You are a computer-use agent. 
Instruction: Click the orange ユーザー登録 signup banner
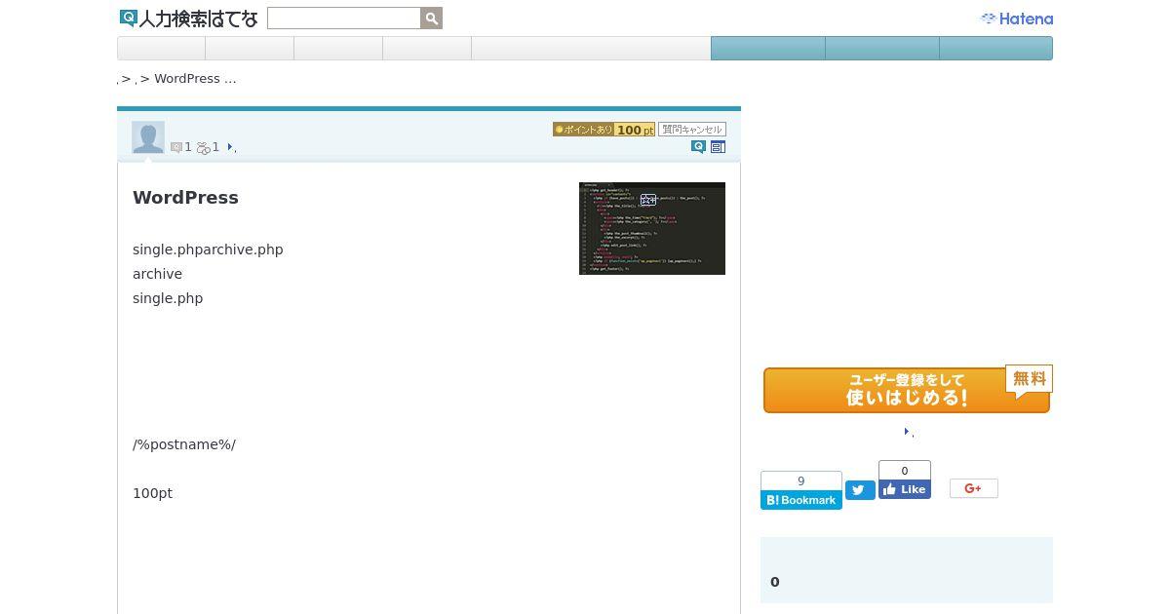coord(907,389)
